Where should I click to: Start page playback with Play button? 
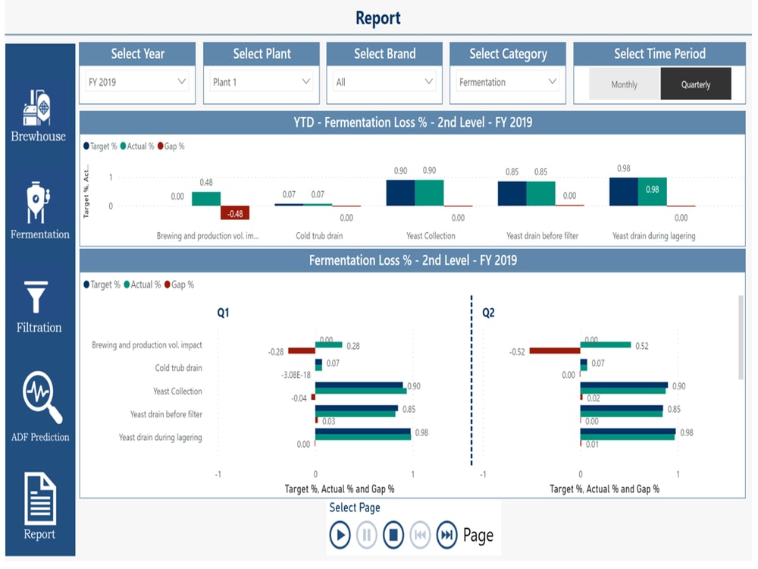[340, 535]
